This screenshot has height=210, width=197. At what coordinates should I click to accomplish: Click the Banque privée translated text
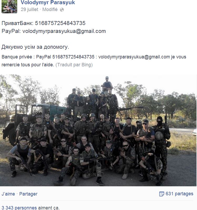(17, 57)
